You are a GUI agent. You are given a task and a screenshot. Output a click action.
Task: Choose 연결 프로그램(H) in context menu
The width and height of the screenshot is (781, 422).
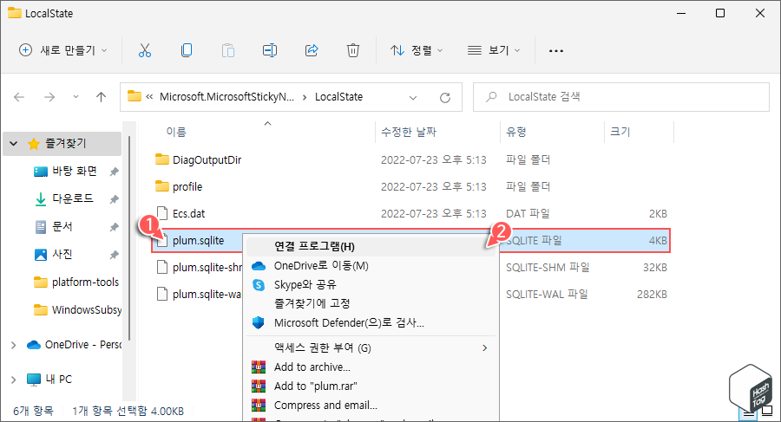point(371,246)
